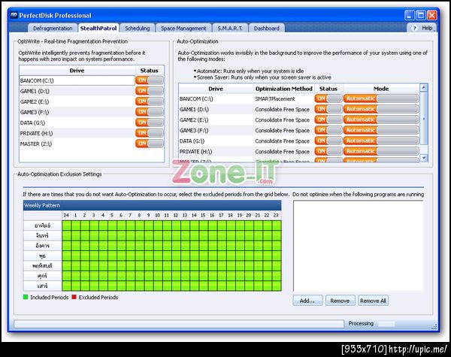Image resolution: width=451 pixels, height=357 pixels.
Task: Select the StealthPatrol tab
Action: [98, 29]
